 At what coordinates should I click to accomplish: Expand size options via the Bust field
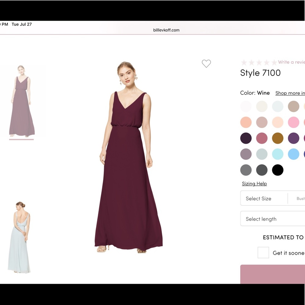300,198
